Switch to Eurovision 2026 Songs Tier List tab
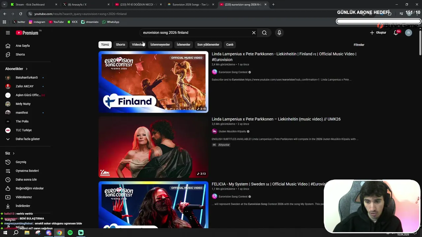422x237 pixels. coord(191,5)
